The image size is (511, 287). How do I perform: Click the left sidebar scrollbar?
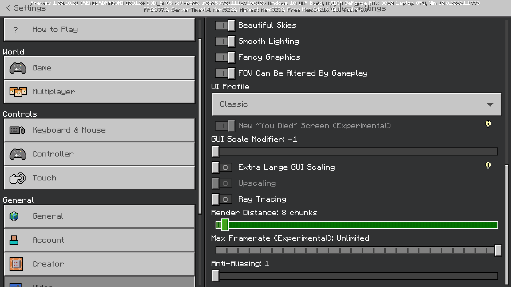click(x=200, y=126)
